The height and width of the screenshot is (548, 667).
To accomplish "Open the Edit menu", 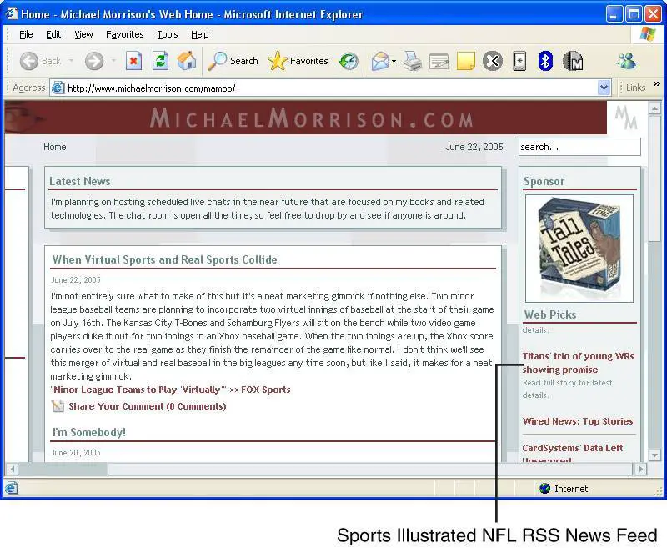I will pos(53,34).
